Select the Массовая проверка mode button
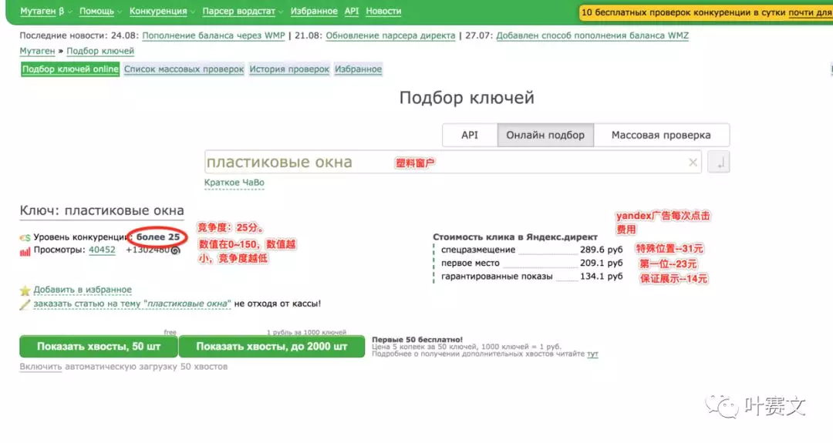Screen dimensions: 833x443 661,136
